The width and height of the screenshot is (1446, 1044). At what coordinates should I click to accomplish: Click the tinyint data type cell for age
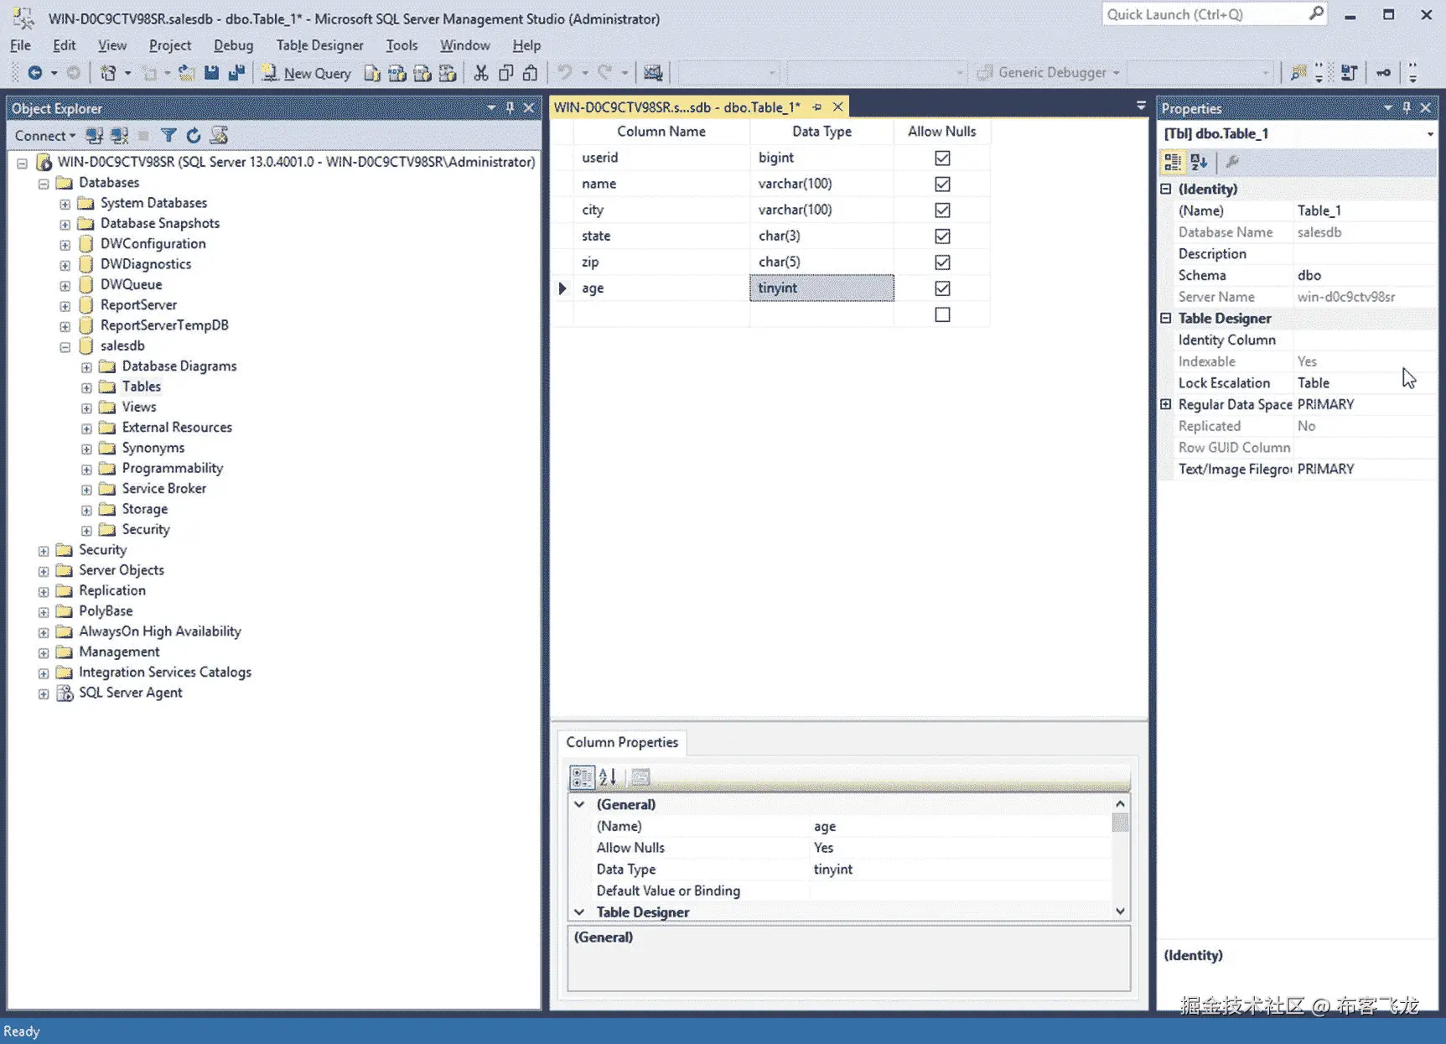pos(821,288)
